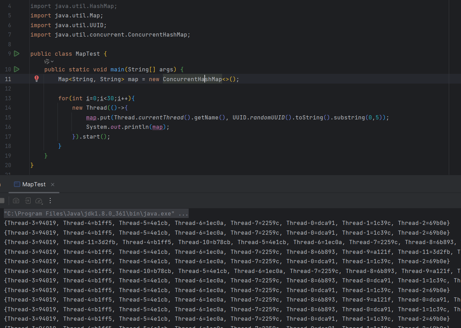Image resolution: width=461 pixels, height=328 pixels.
Task: Click console row containing 'Thread-3=94019, Thread-11=3d2fb'
Action: point(230,242)
